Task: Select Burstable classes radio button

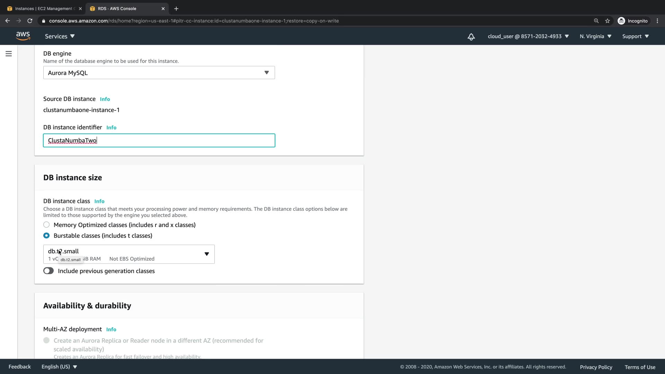Action: (x=46, y=235)
